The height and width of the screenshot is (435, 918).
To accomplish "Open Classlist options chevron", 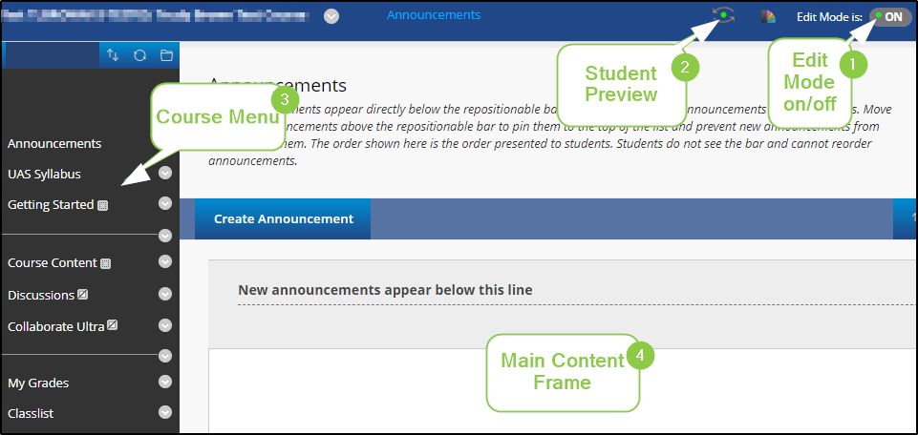I will pos(165,412).
